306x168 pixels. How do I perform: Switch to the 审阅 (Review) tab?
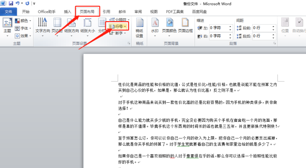(138, 11)
